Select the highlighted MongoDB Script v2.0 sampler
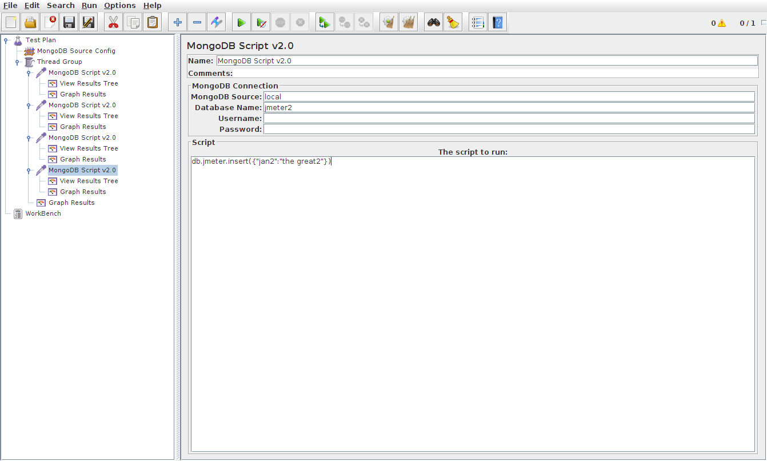 [x=82, y=170]
